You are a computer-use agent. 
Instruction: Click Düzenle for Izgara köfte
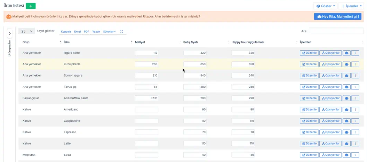309,53
